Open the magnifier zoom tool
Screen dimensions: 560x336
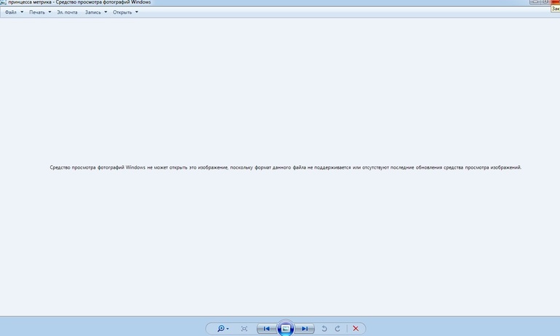coord(220,329)
